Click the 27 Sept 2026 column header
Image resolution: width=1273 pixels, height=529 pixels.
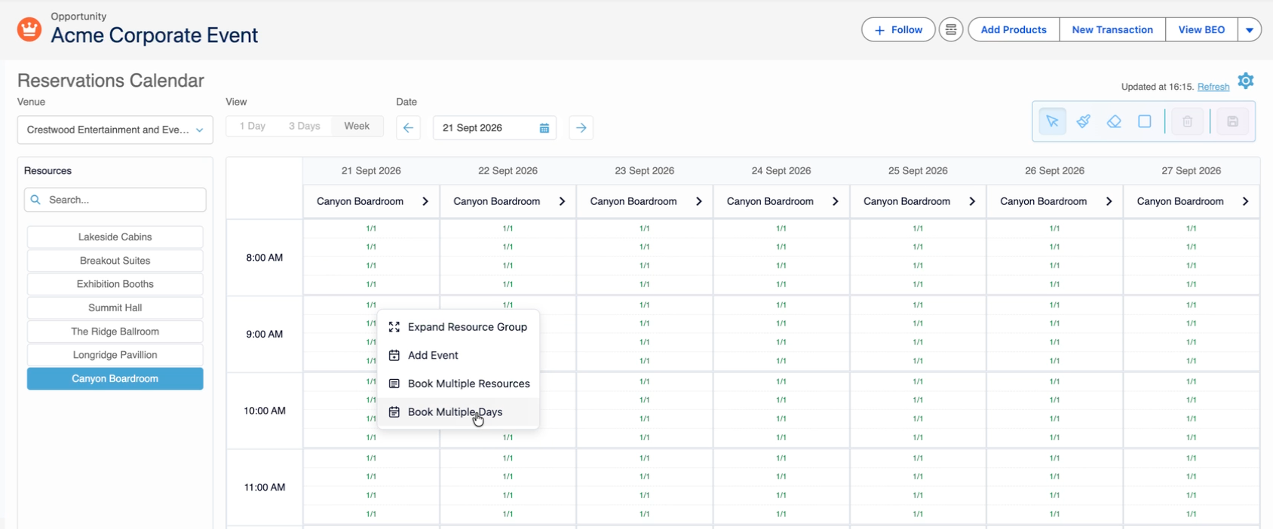[x=1192, y=171]
